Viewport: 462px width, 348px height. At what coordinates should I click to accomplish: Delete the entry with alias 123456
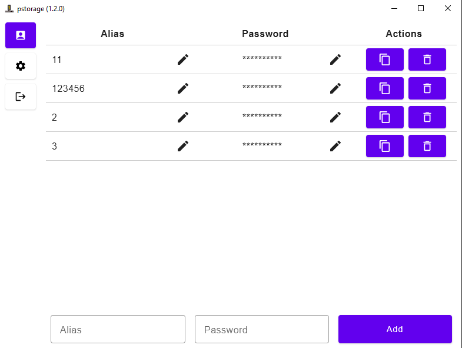427,88
